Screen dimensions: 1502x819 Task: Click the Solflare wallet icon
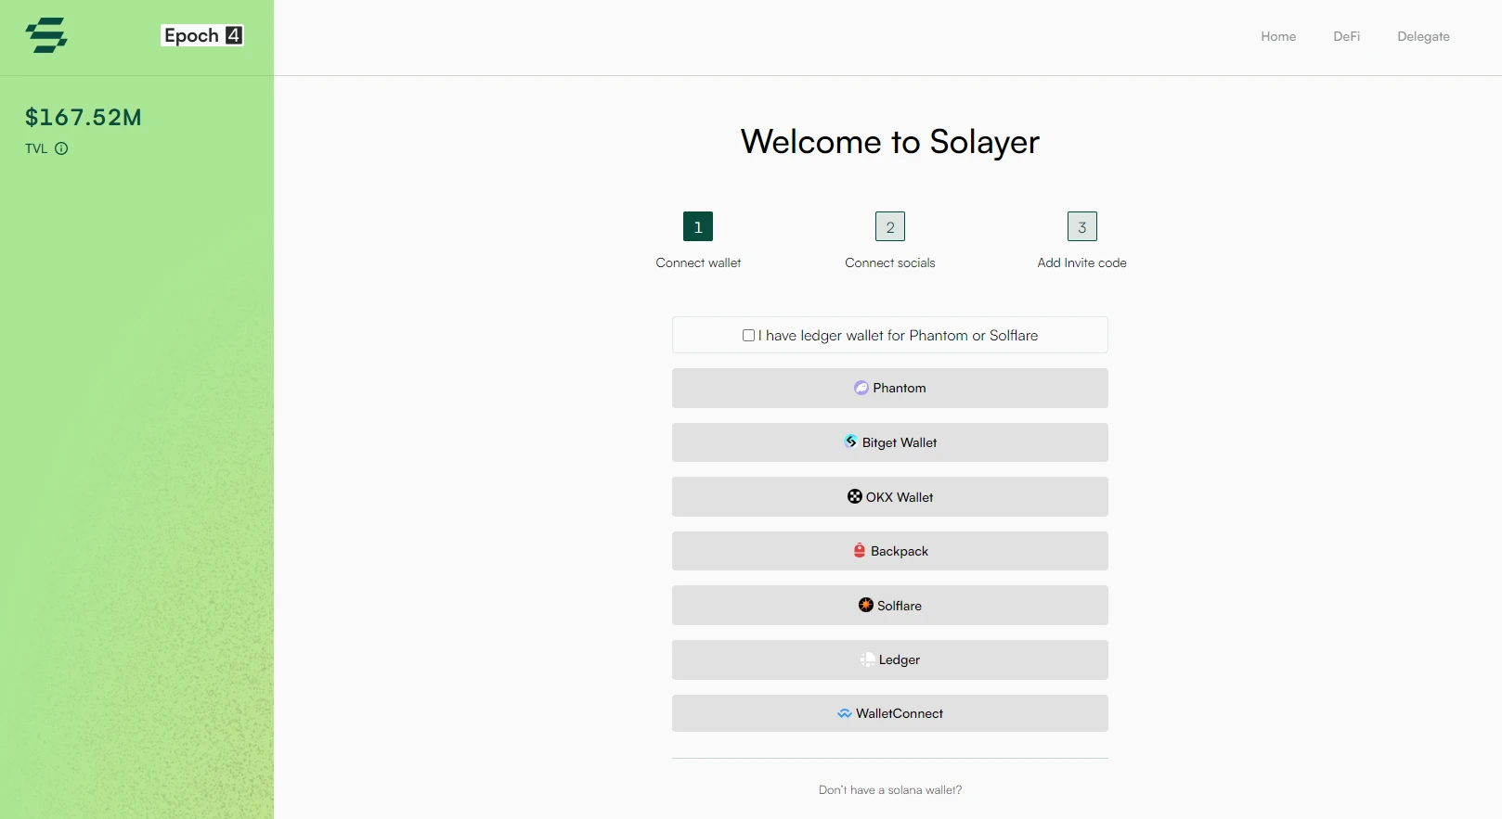pyautogui.click(x=866, y=605)
